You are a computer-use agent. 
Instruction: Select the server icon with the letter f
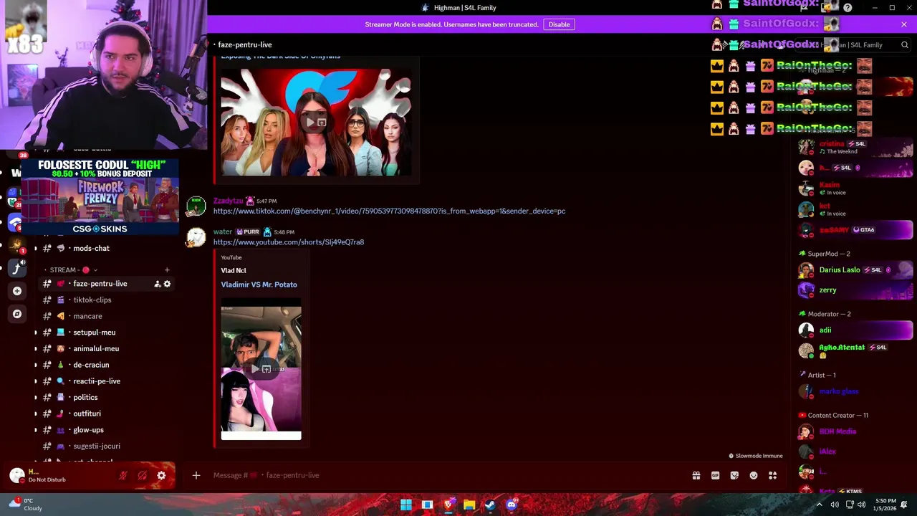coord(17,268)
